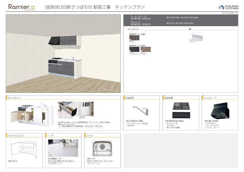Check the Section3 brown color checkbox
Screen dimensions: 244x172
tap(141, 52)
